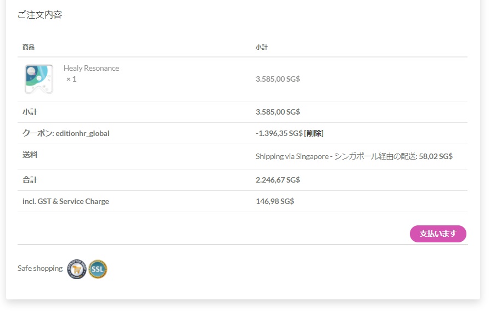This screenshot has height=312, width=490.
Task: Click the 小計 column header
Action: 262,47
